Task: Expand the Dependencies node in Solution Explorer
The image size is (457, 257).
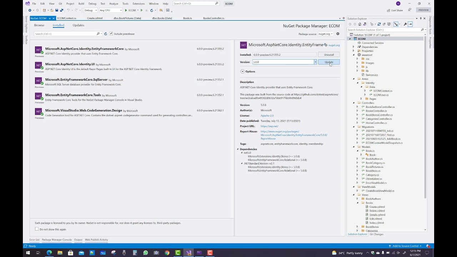Action: pos(353,47)
